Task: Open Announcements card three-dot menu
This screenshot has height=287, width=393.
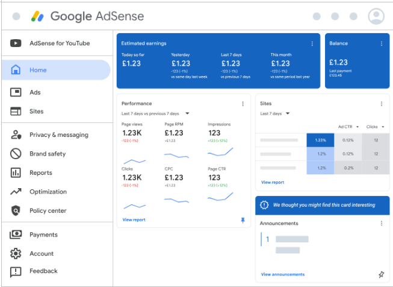Action: coord(382,223)
